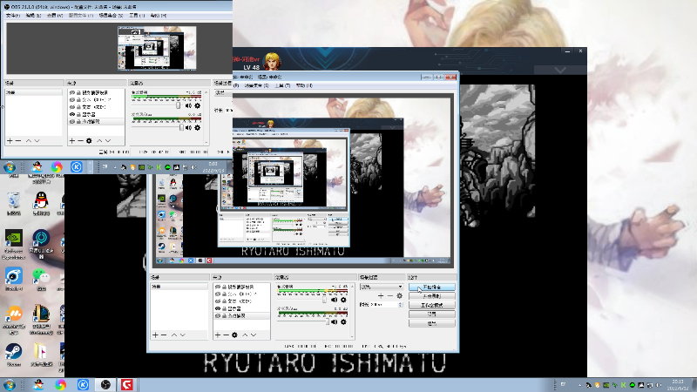Open OBS icon on bottom taskbar

pos(105,384)
